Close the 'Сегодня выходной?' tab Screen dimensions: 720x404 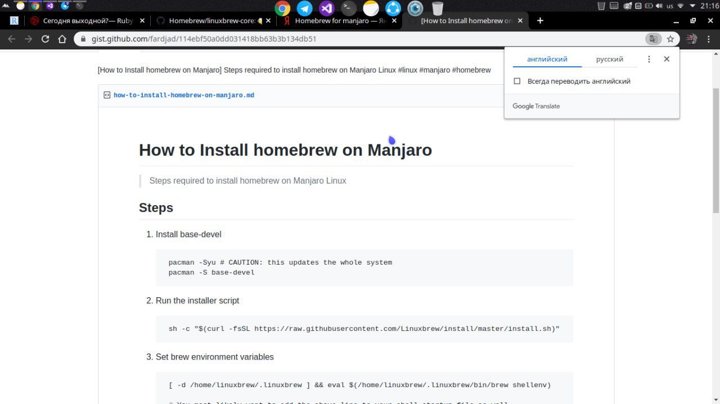coord(142,21)
